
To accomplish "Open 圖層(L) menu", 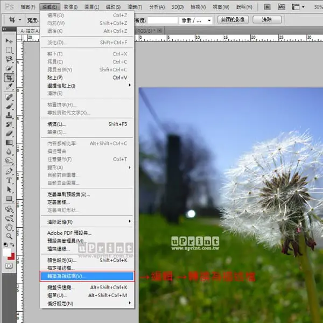I will (x=92, y=7).
